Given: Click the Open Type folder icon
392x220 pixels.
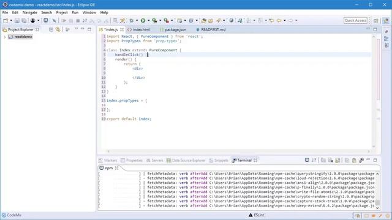Looking at the screenshot, I should [x=204, y=20].
